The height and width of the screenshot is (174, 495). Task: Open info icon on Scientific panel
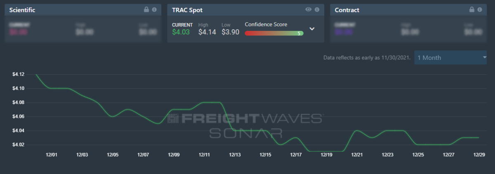(154, 9)
